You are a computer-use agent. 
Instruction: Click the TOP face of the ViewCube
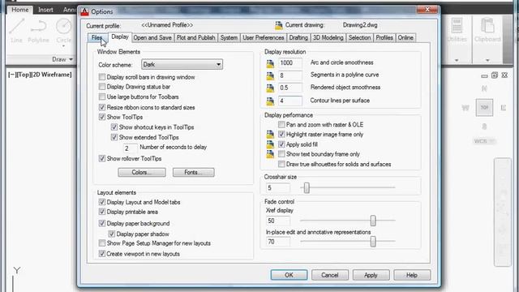point(484,108)
